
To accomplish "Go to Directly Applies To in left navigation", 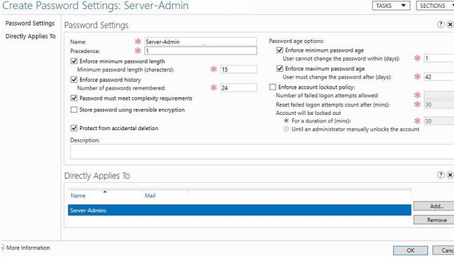I will pos(30,36).
